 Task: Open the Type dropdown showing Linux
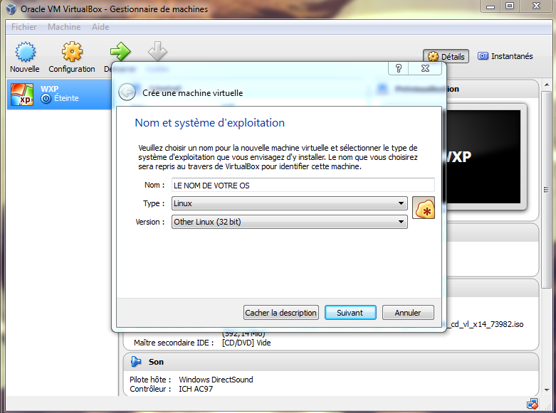pos(289,203)
